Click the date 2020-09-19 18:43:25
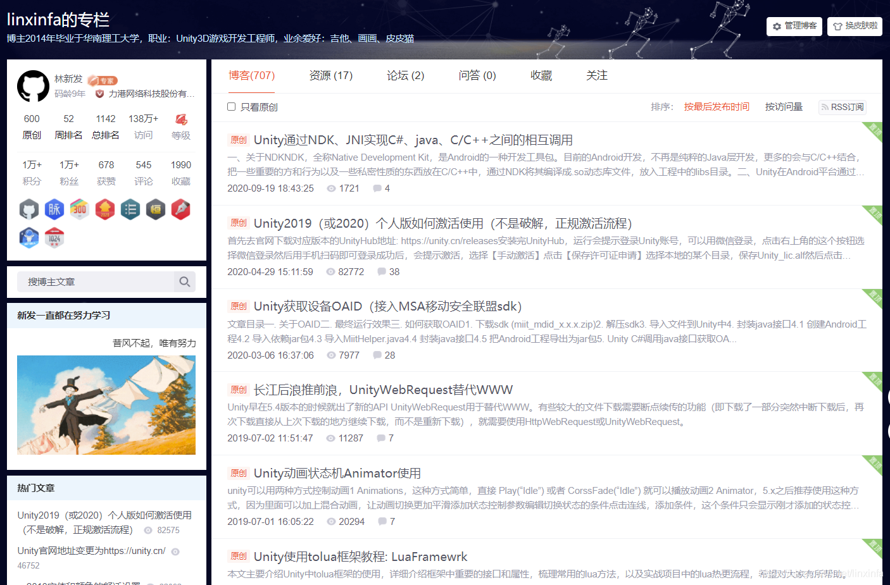This screenshot has height=585, width=890. click(271, 188)
